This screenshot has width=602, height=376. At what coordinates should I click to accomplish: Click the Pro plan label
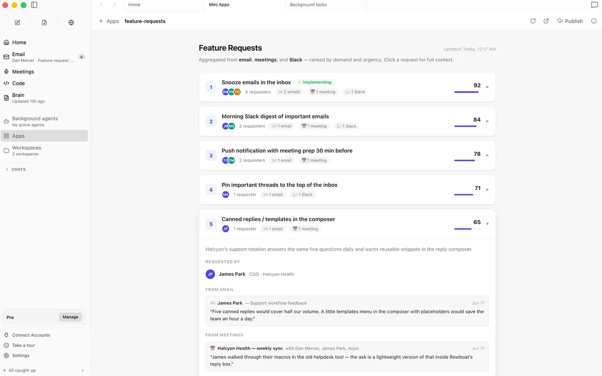pos(10,317)
